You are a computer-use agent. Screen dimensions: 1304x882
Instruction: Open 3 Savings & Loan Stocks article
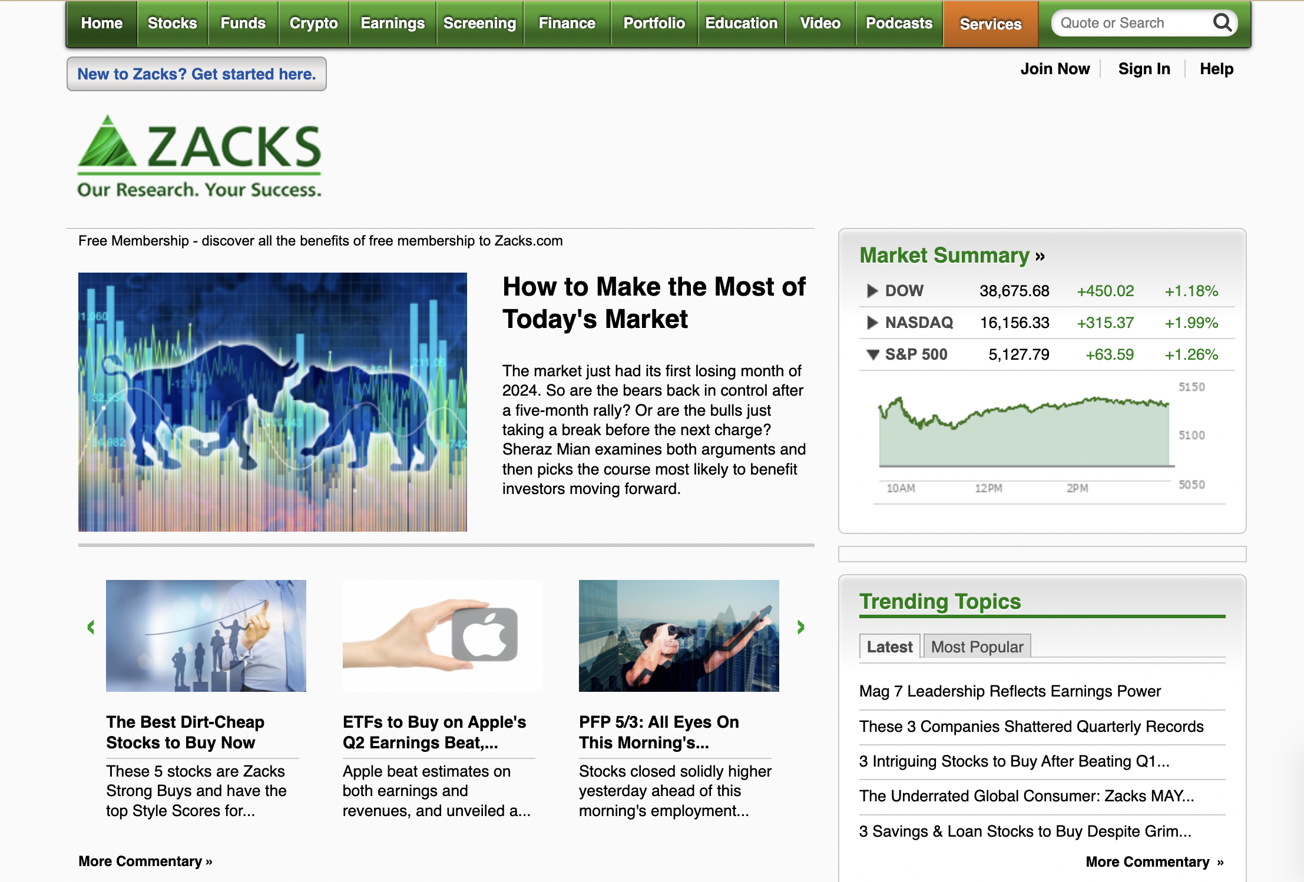[x=1025, y=831]
